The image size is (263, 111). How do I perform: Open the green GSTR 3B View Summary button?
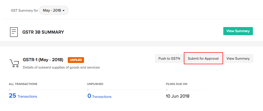click(238, 31)
